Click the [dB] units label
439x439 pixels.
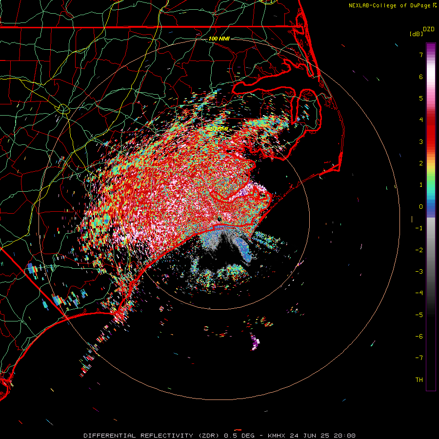point(417,34)
